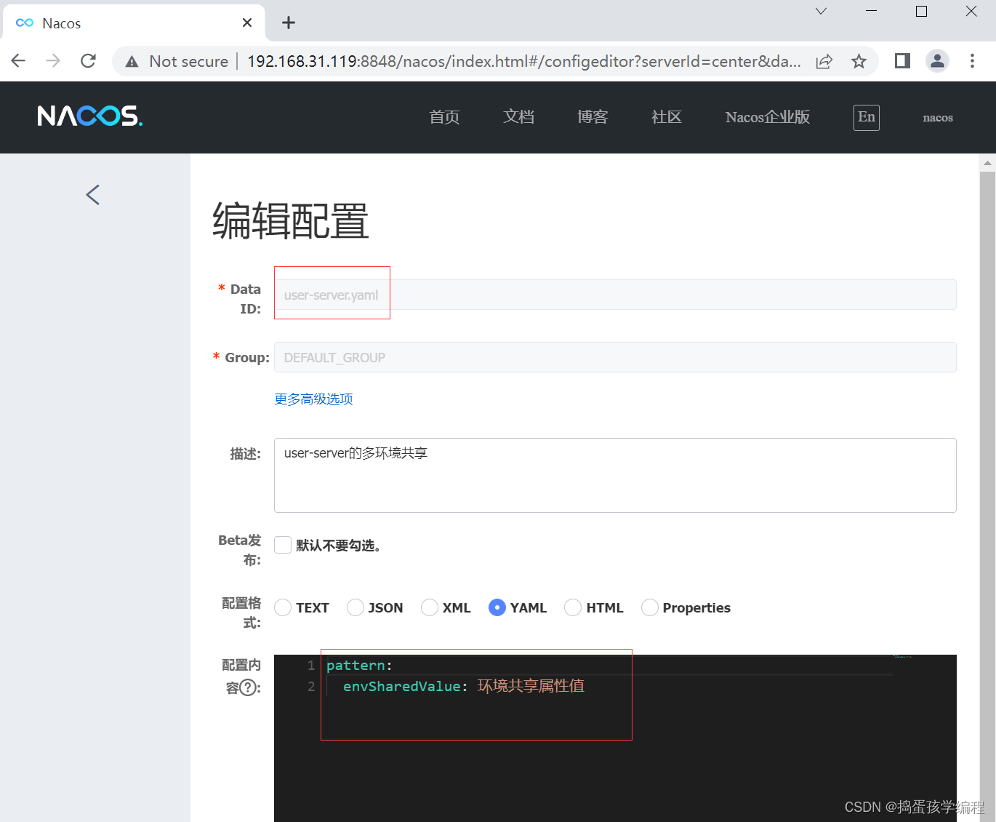Click the browser address bar URL

pos(523,61)
